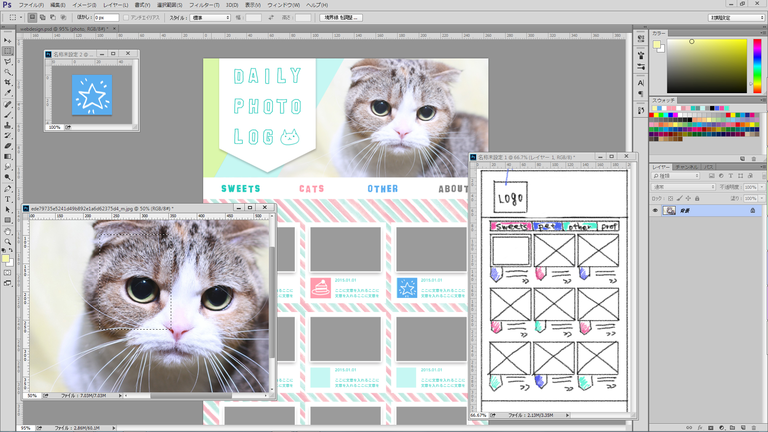Delete swatch with trash icon in Swatches
This screenshot has height=432, width=768.
(x=754, y=159)
